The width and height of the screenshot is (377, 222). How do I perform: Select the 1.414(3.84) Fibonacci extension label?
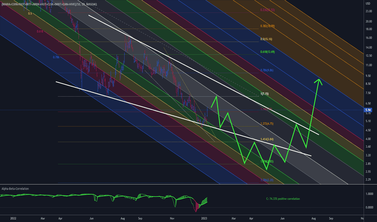point(267,139)
